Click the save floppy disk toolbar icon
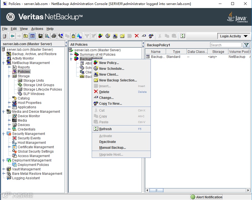The width and height of the screenshot is (252, 200). pyautogui.click(x=40, y=36)
